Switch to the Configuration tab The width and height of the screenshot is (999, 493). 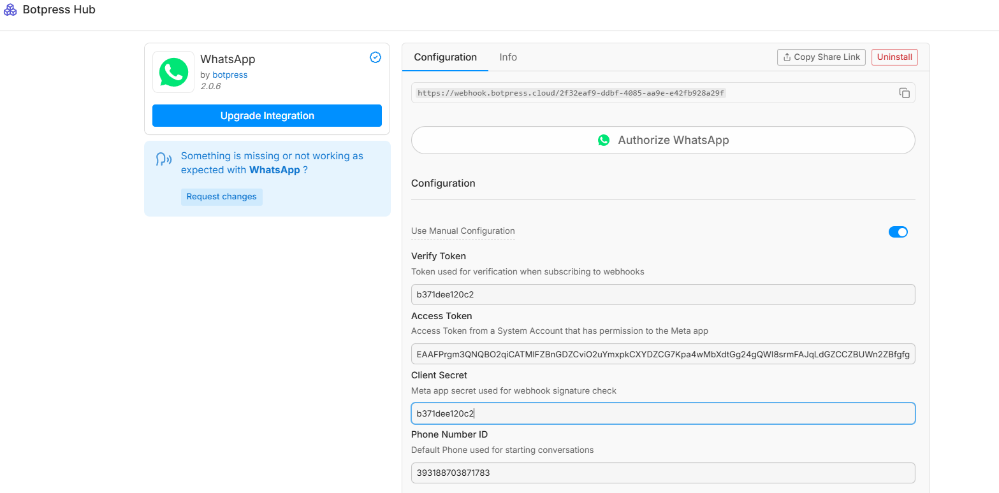tap(445, 57)
